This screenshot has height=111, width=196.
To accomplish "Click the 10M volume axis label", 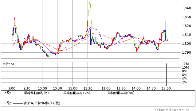I will [185, 67].
